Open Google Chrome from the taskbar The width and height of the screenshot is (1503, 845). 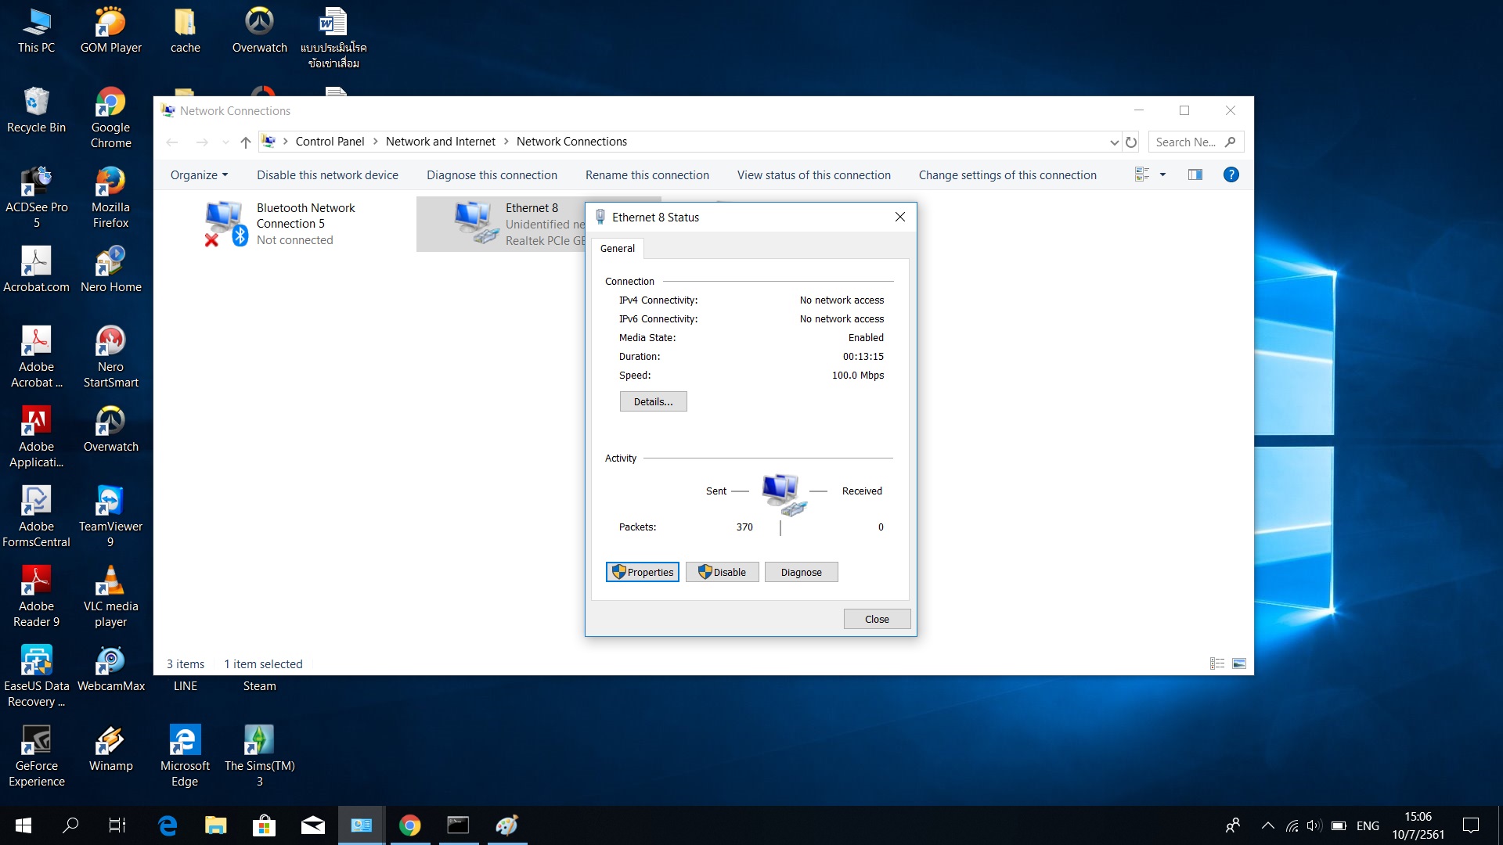[x=409, y=825]
